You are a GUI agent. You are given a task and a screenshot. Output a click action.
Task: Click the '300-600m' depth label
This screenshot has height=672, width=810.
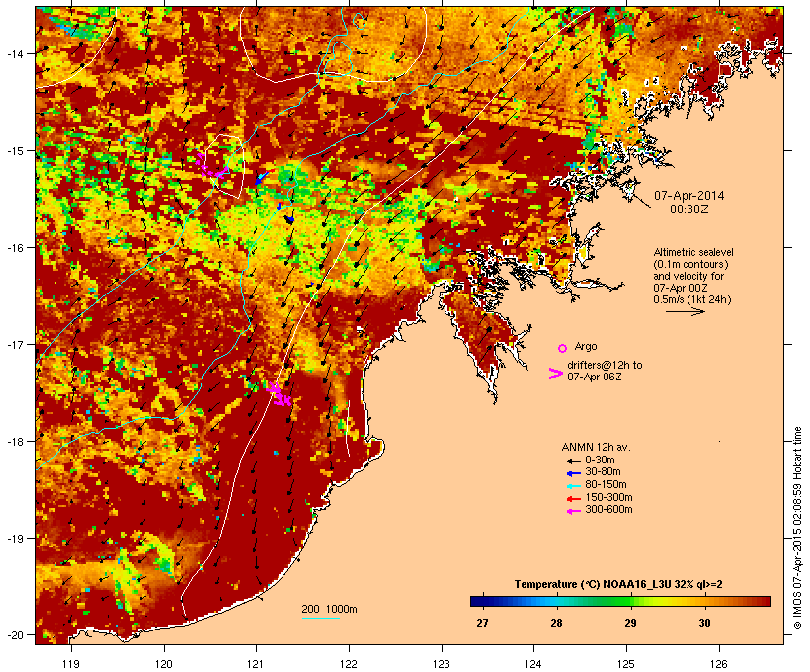coord(608,510)
